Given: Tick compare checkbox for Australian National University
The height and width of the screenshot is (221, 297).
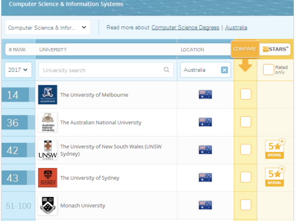Looking at the screenshot, I should [x=246, y=121].
